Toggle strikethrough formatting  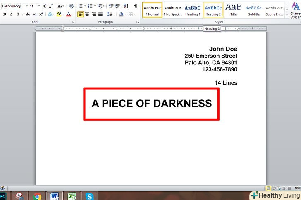pyautogui.click(x=28, y=14)
